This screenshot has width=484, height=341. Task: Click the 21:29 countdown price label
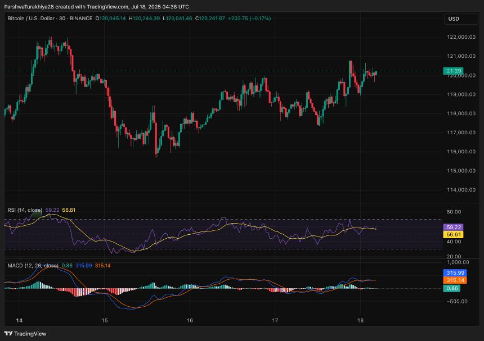point(454,71)
